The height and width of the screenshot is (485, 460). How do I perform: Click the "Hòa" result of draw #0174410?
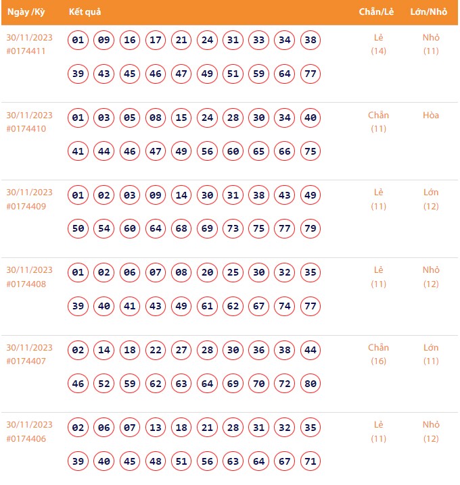(431, 116)
